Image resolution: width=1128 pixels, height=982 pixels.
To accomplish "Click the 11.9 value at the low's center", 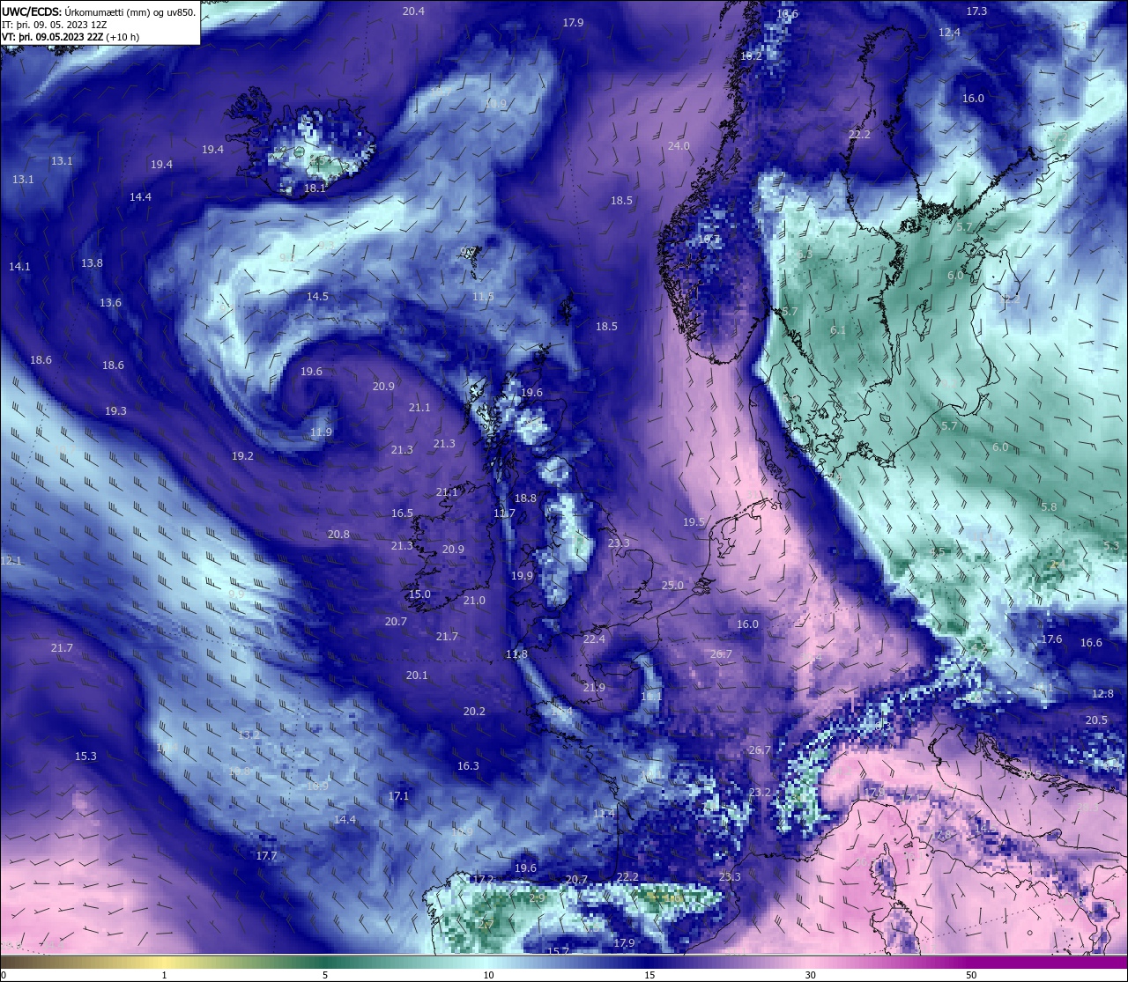I will [x=322, y=432].
